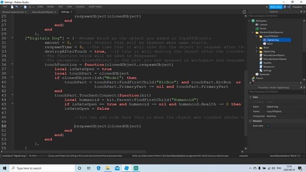This screenshot has width=306, height=172.
Task: Collapse the code fold at line 36
Action: point(12,64)
